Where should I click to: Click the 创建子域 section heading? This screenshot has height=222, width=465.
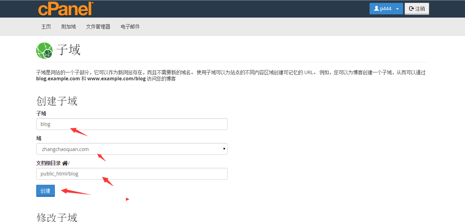coord(57,101)
